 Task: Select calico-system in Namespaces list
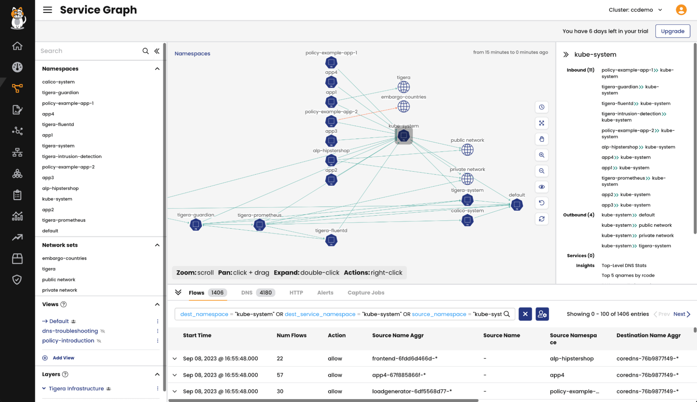pos(58,82)
